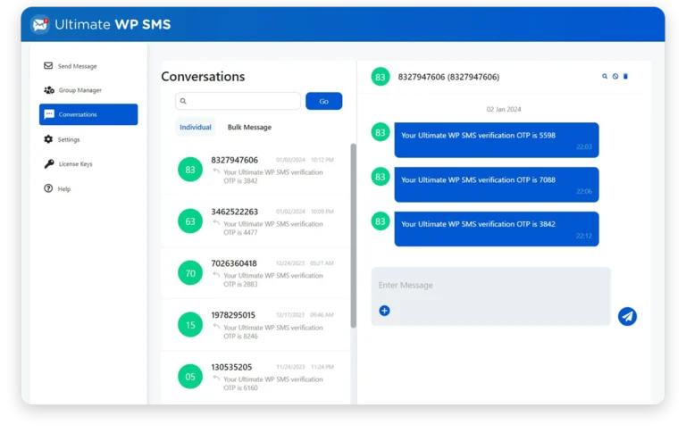Click the conversation list scrollbar
686x441 pixels.
click(354, 236)
